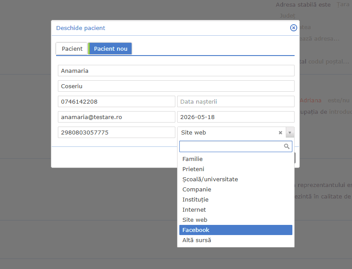352x269 pixels.
Task: Click the Data nașterii field
Action: [x=236, y=101]
